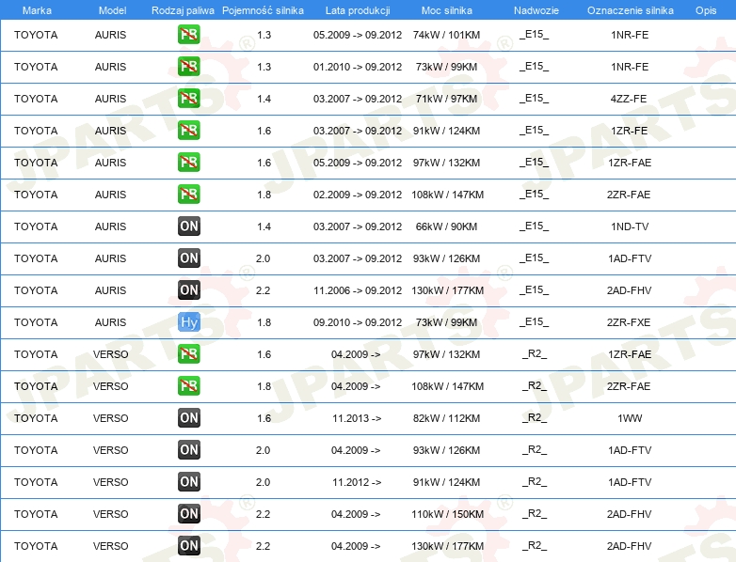
Task: Click the 108kW / 147KM cell in Auris row
Action: pyautogui.click(x=447, y=195)
